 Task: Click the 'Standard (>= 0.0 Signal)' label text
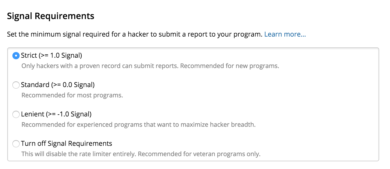coord(58,85)
